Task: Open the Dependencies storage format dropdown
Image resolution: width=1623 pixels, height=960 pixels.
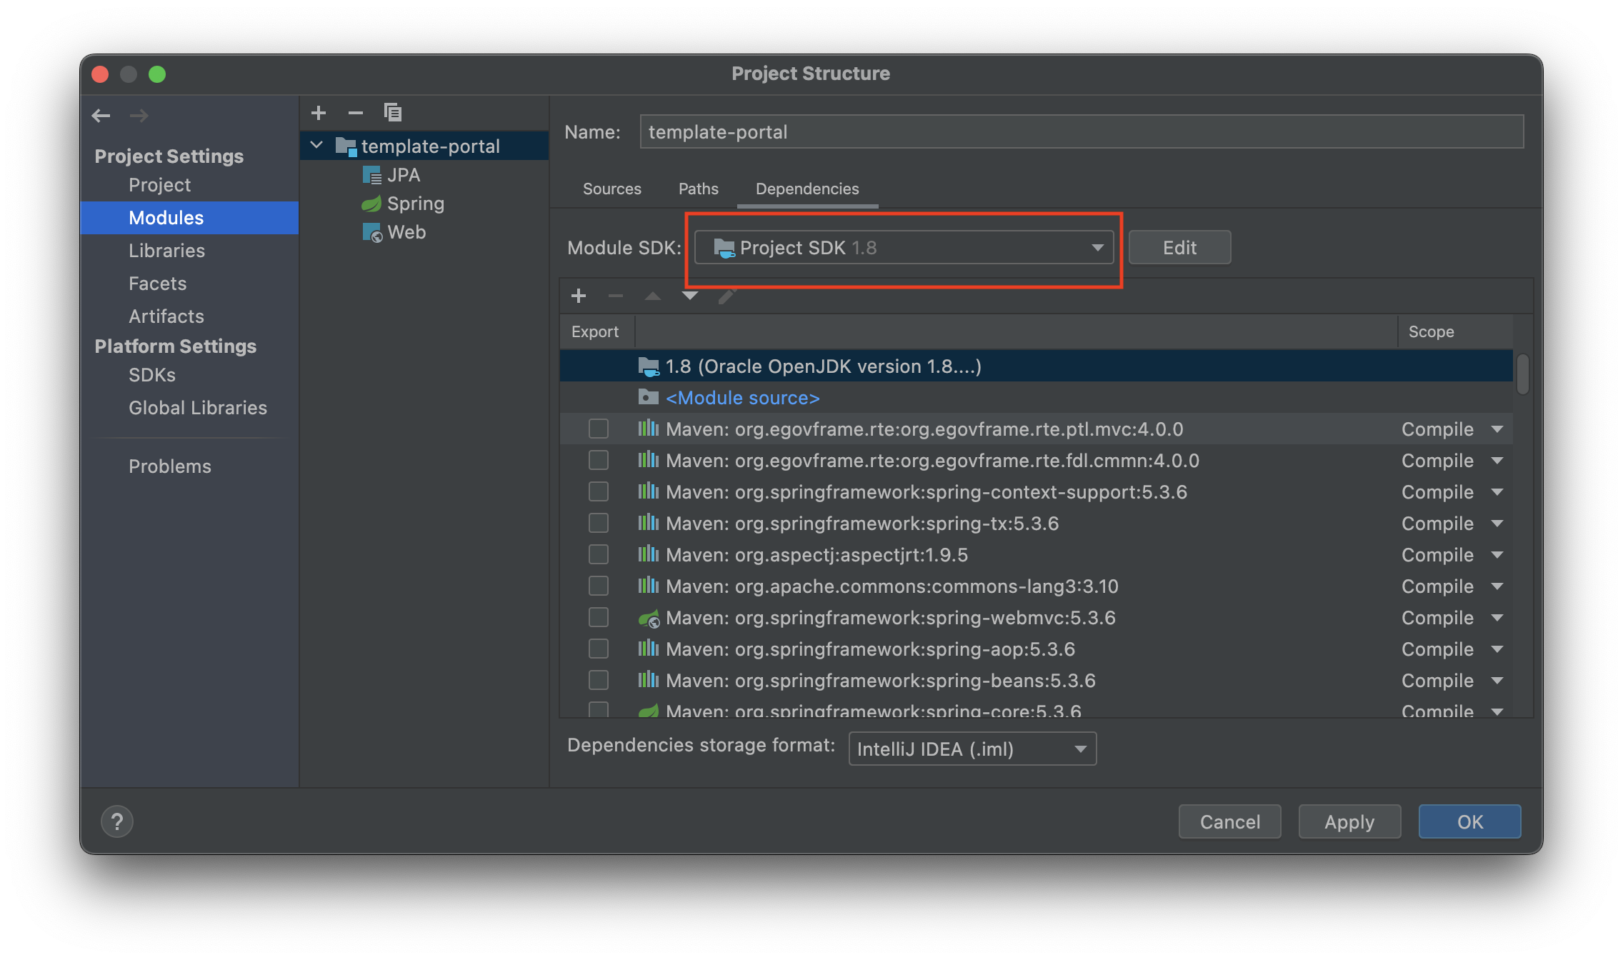Action: point(972,749)
